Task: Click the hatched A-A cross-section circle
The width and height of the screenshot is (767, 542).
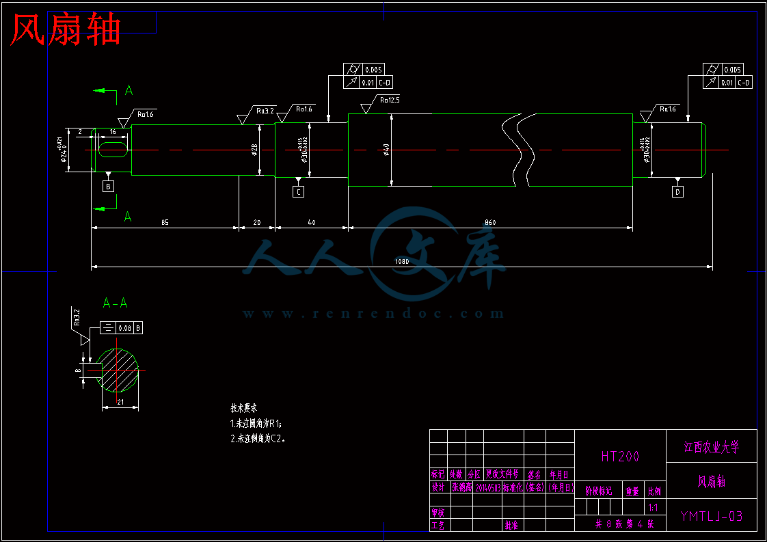Action: (120, 370)
